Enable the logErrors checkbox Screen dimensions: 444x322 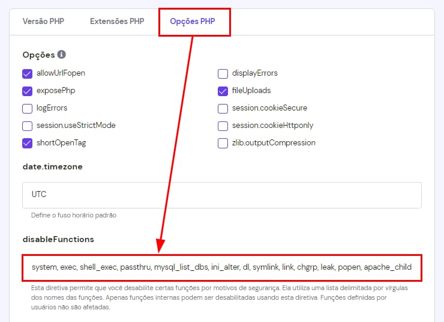tap(27, 109)
